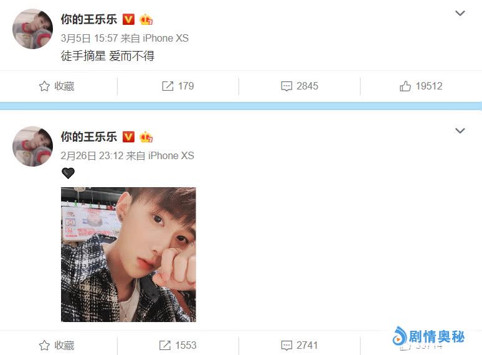Open the 3月5日 15:57 timestamp link
This screenshot has height=355, width=482.
pyautogui.click(x=89, y=39)
